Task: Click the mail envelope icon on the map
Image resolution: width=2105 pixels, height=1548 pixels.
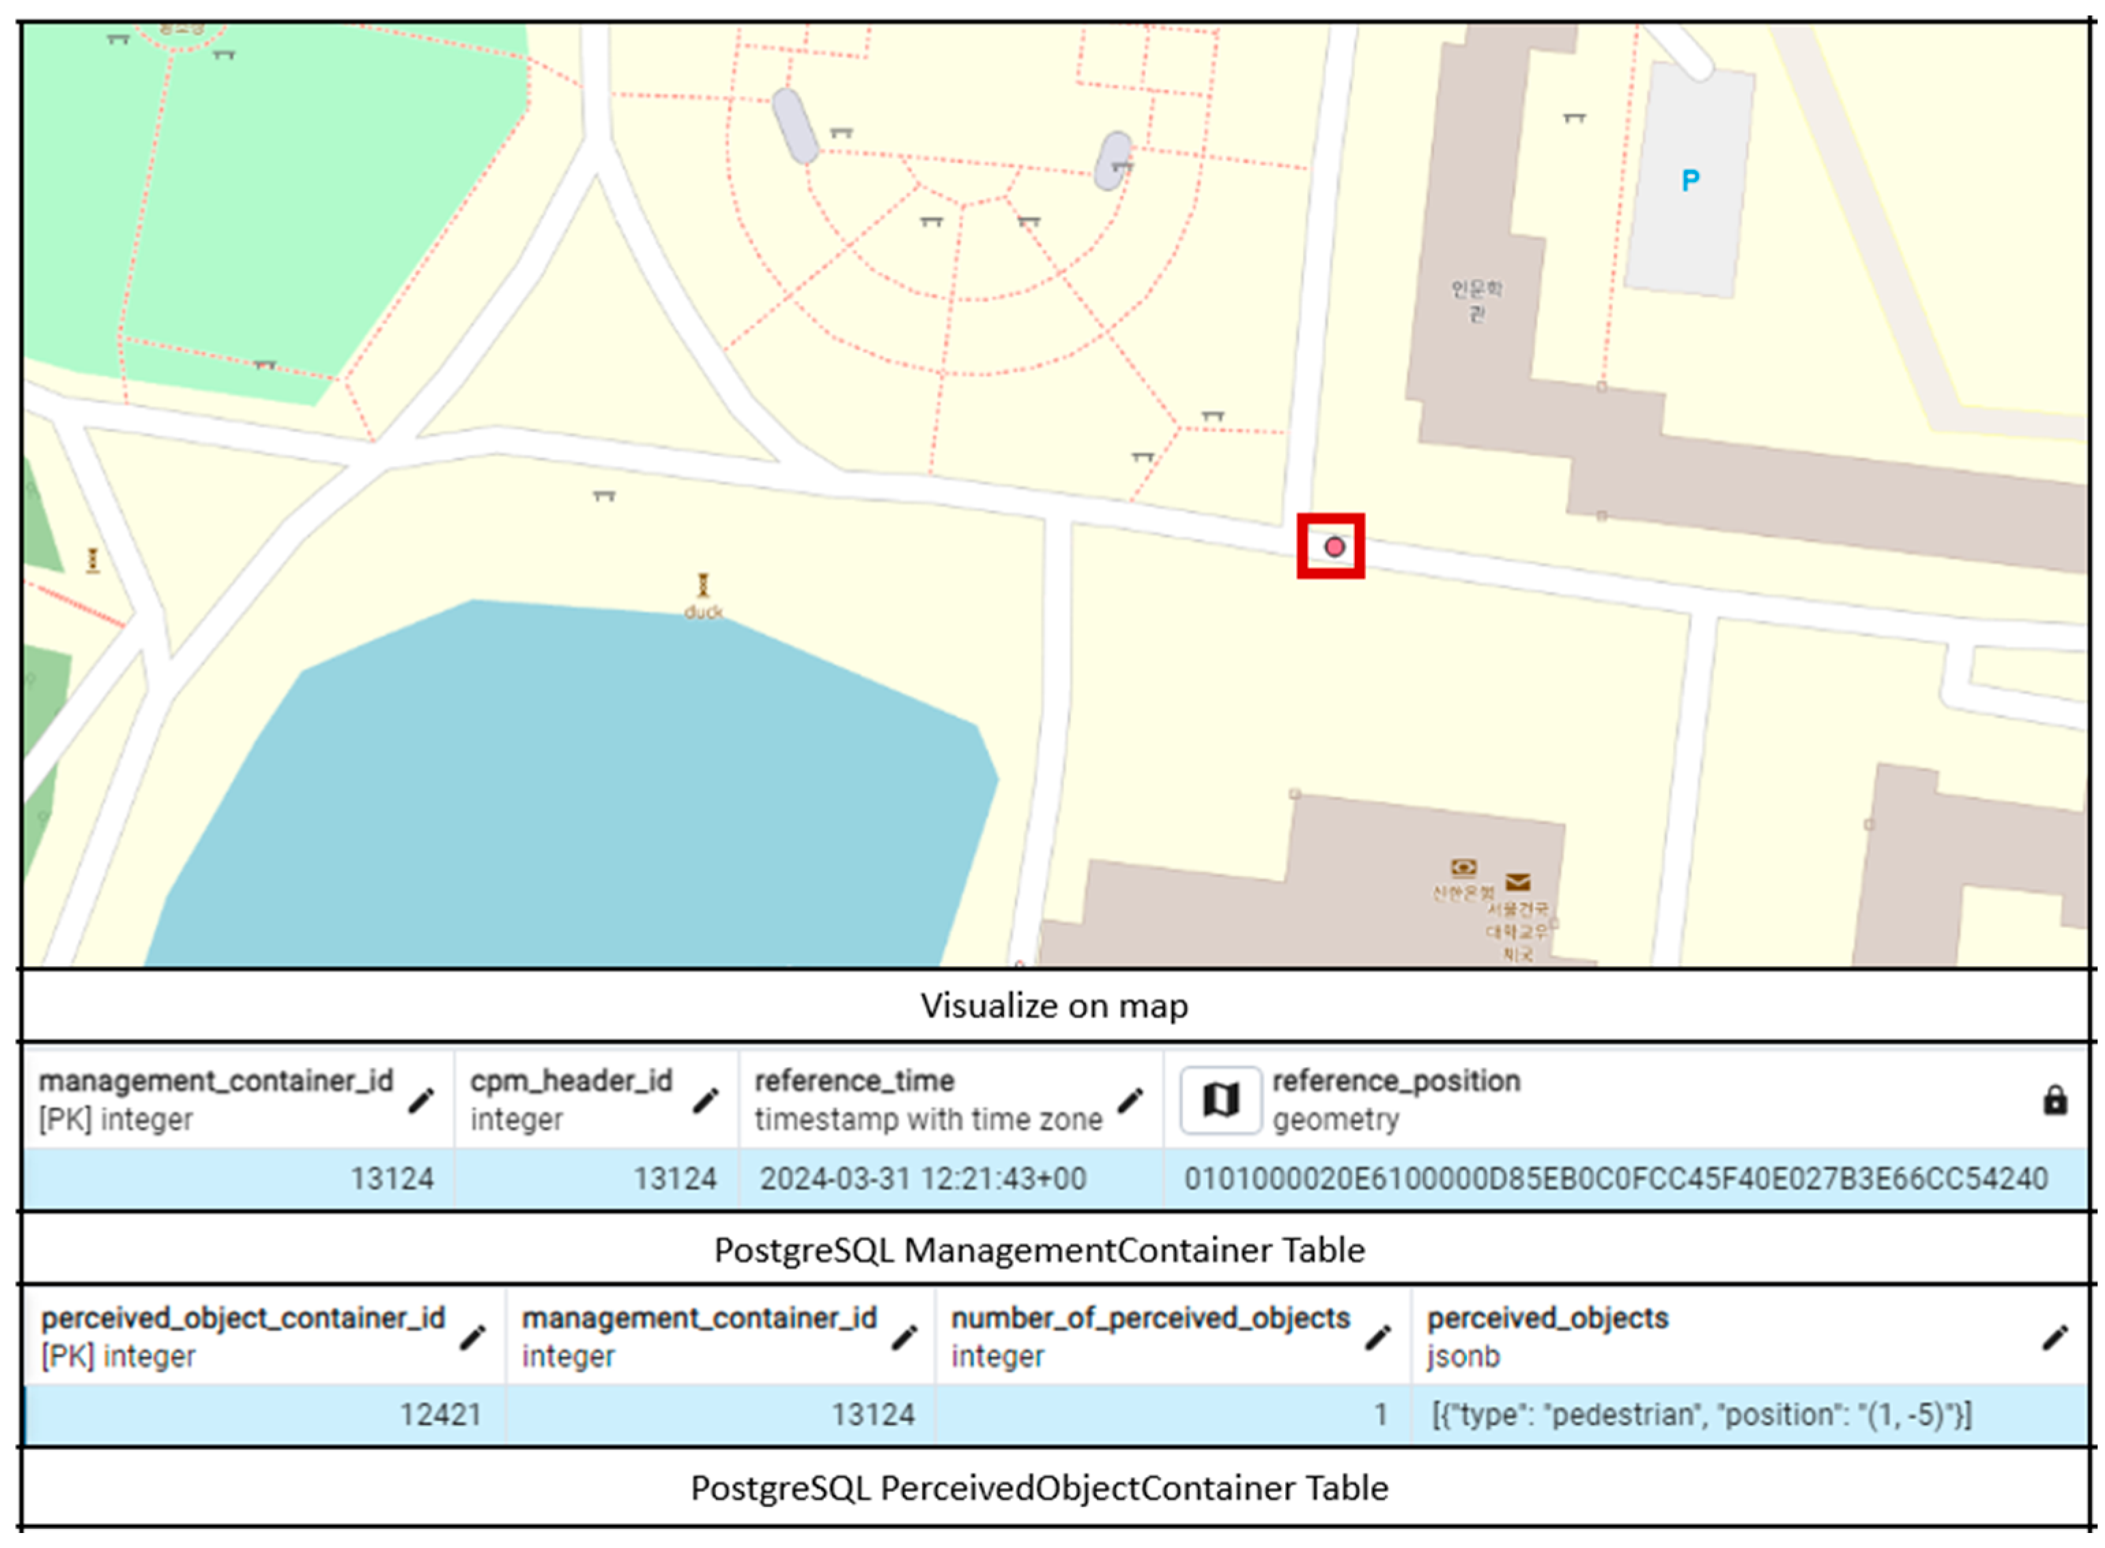Action: (x=1517, y=881)
